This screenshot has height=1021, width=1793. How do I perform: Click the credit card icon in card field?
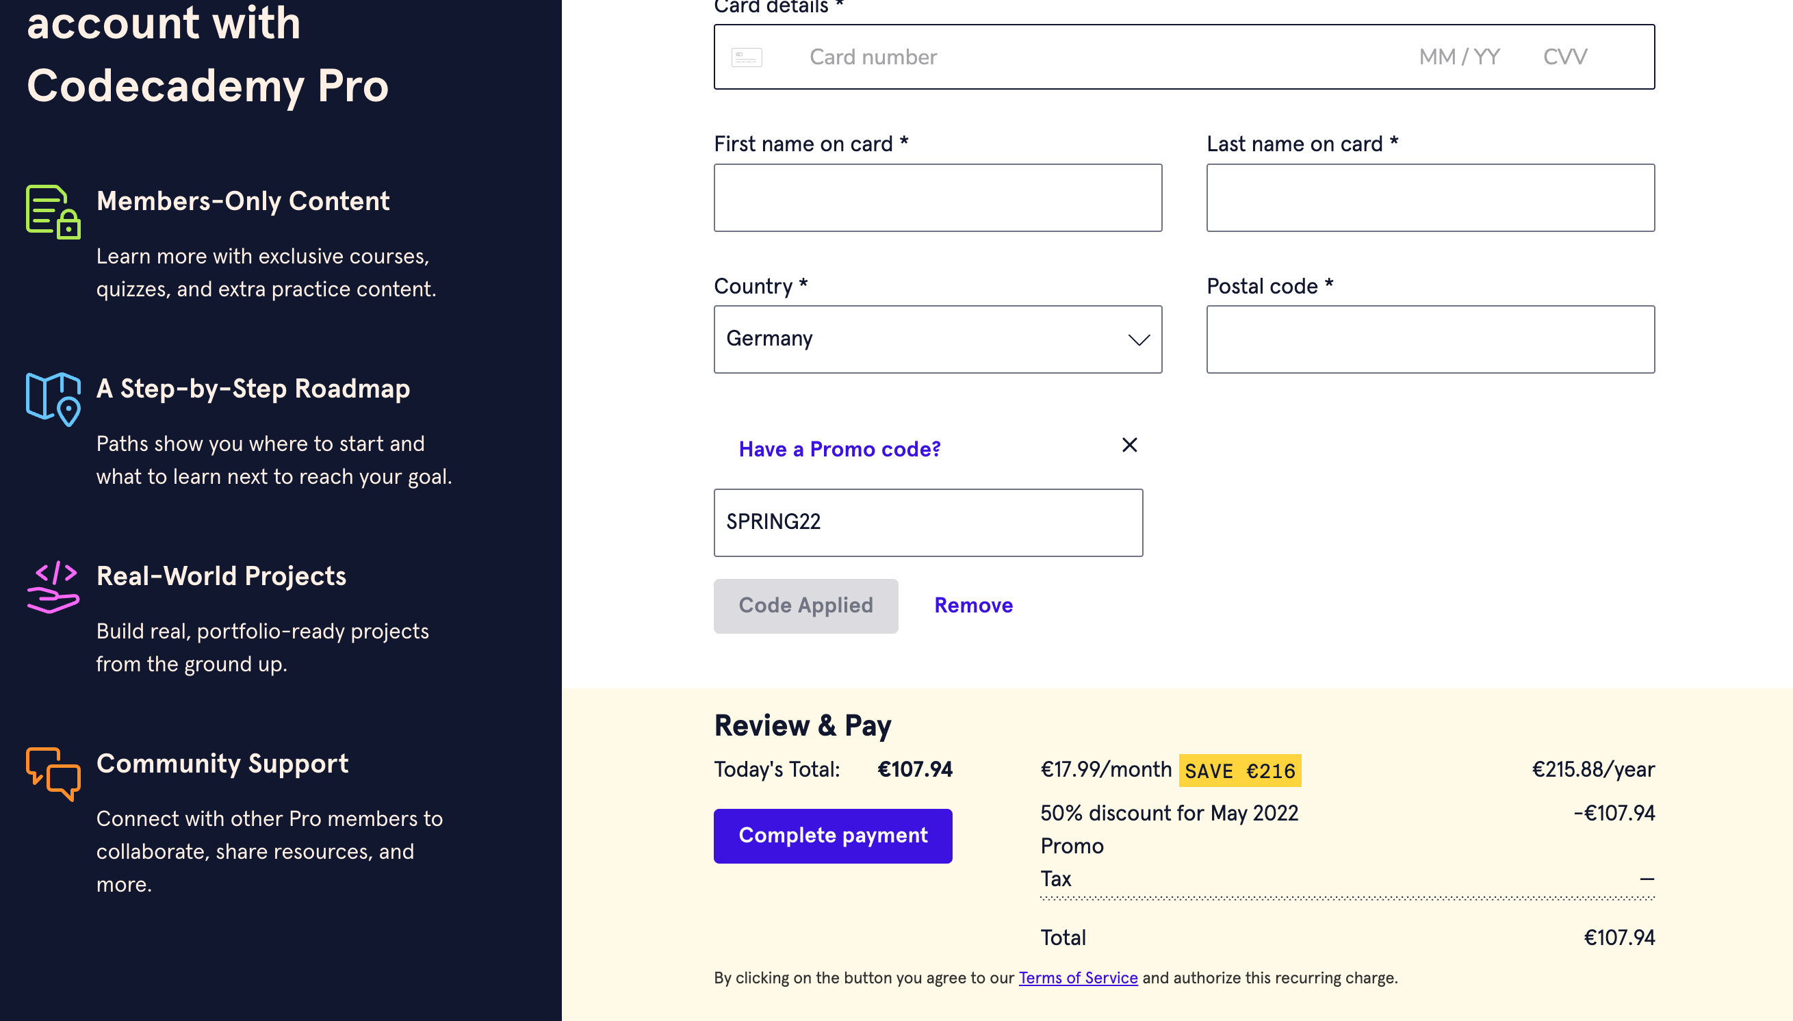[x=746, y=57]
